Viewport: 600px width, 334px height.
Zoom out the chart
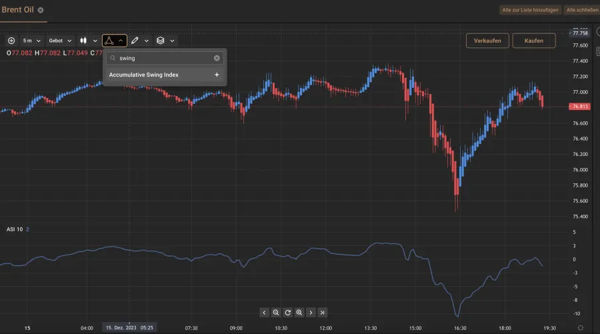pos(276,313)
